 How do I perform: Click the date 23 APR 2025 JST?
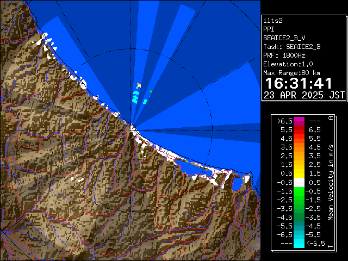pyautogui.click(x=304, y=95)
